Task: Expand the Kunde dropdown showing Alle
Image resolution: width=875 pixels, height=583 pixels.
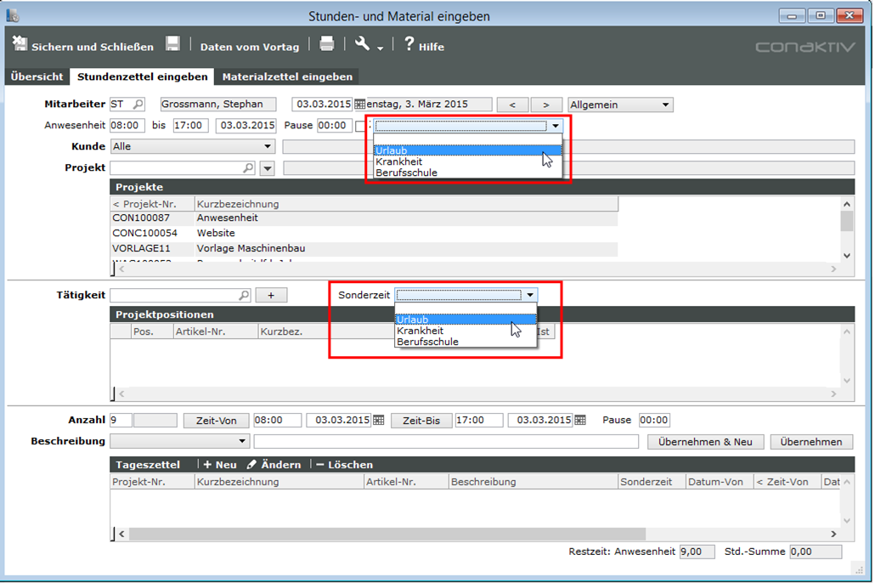Action: click(268, 147)
